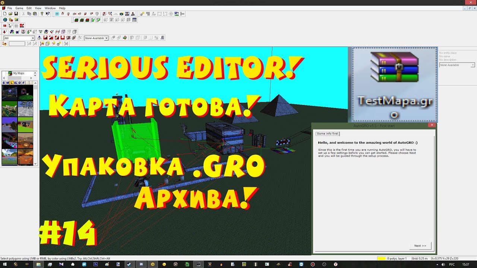Click the РУС language indicator
This screenshot has width=477, height=268.
pyautogui.click(x=452, y=264)
